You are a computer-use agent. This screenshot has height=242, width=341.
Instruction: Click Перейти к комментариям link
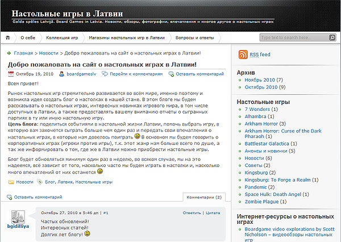pyautogui.click(x=136, y=74)
